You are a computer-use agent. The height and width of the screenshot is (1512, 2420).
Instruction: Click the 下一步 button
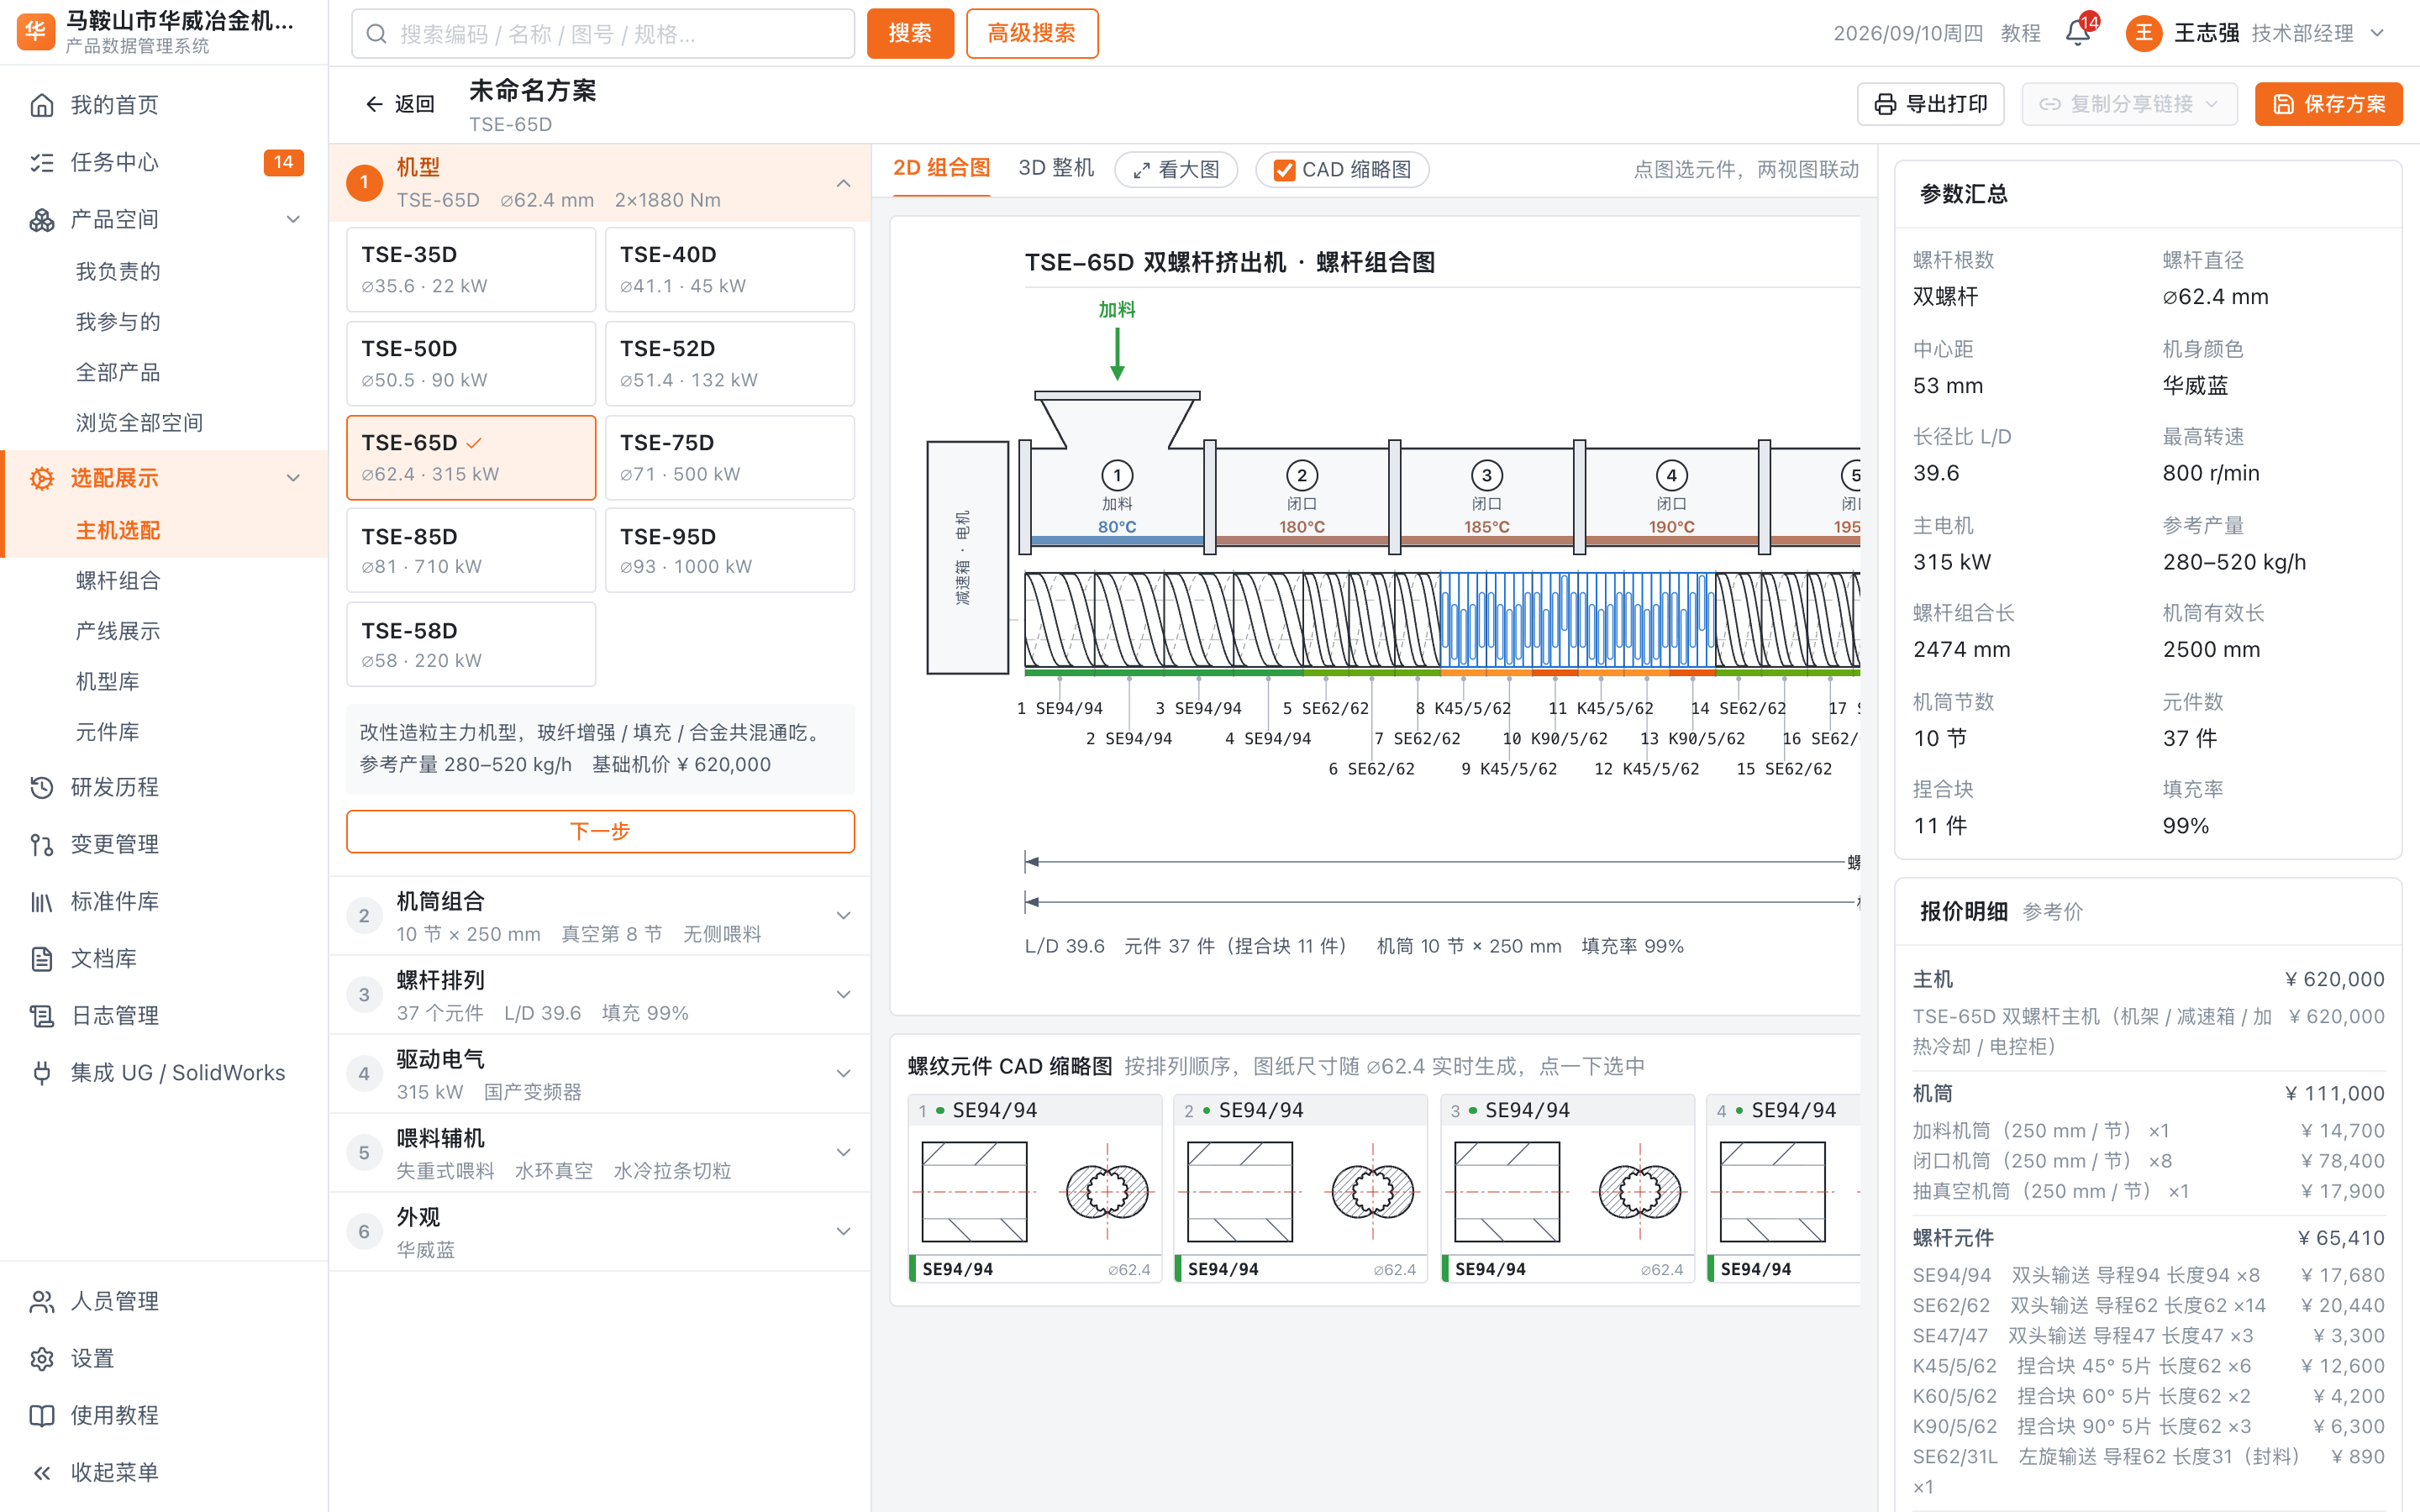(x=600, y=831)
